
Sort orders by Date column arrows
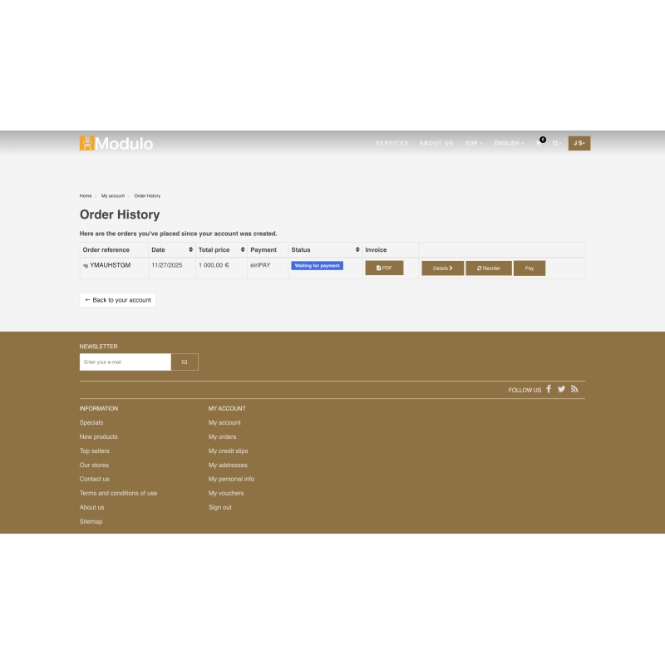[x=190, y=249]
